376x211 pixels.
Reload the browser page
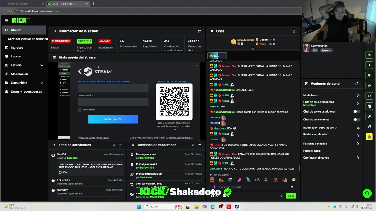(x=10, y=11)
